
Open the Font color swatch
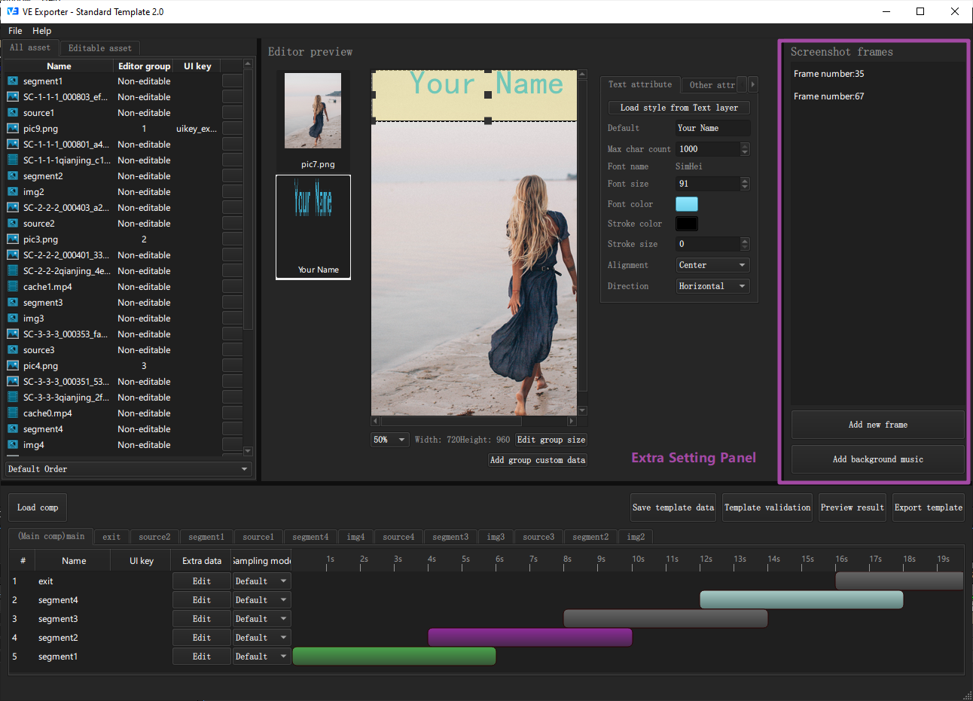click(x=687, y=204)
